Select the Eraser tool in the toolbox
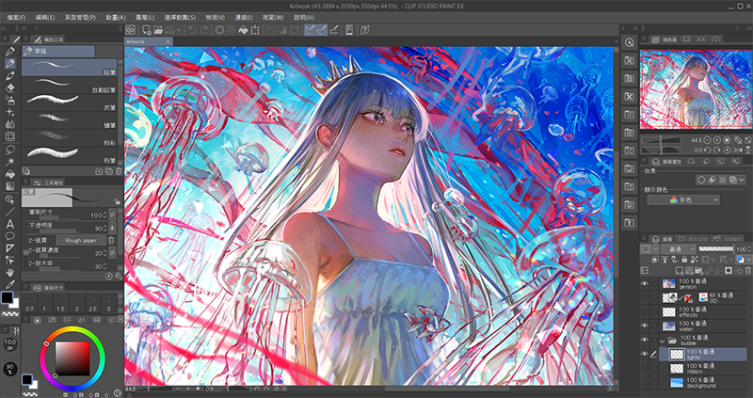Viewport: 753px width, 398px height. (x=10, y=88)
